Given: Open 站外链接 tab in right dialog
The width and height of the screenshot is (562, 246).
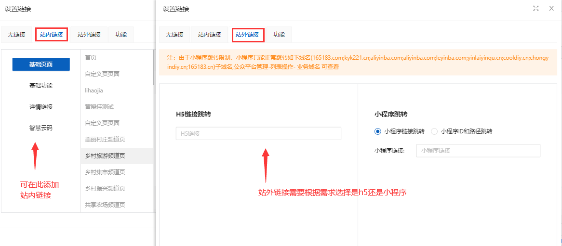Looking at the screenshot, I should coord(247,35).
